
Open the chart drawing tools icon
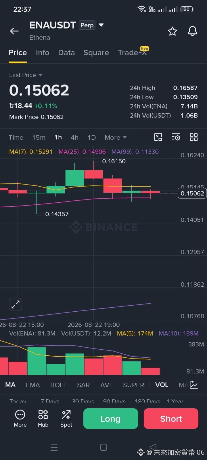158,137
